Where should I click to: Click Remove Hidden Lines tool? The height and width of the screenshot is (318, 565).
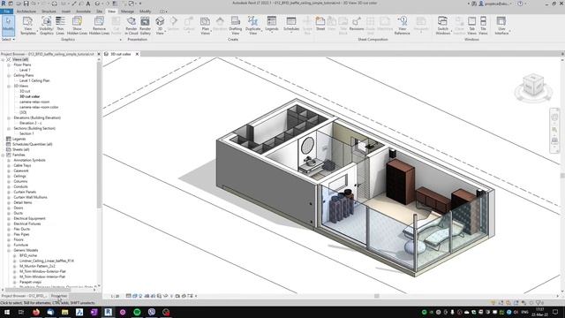click(99, 26)
